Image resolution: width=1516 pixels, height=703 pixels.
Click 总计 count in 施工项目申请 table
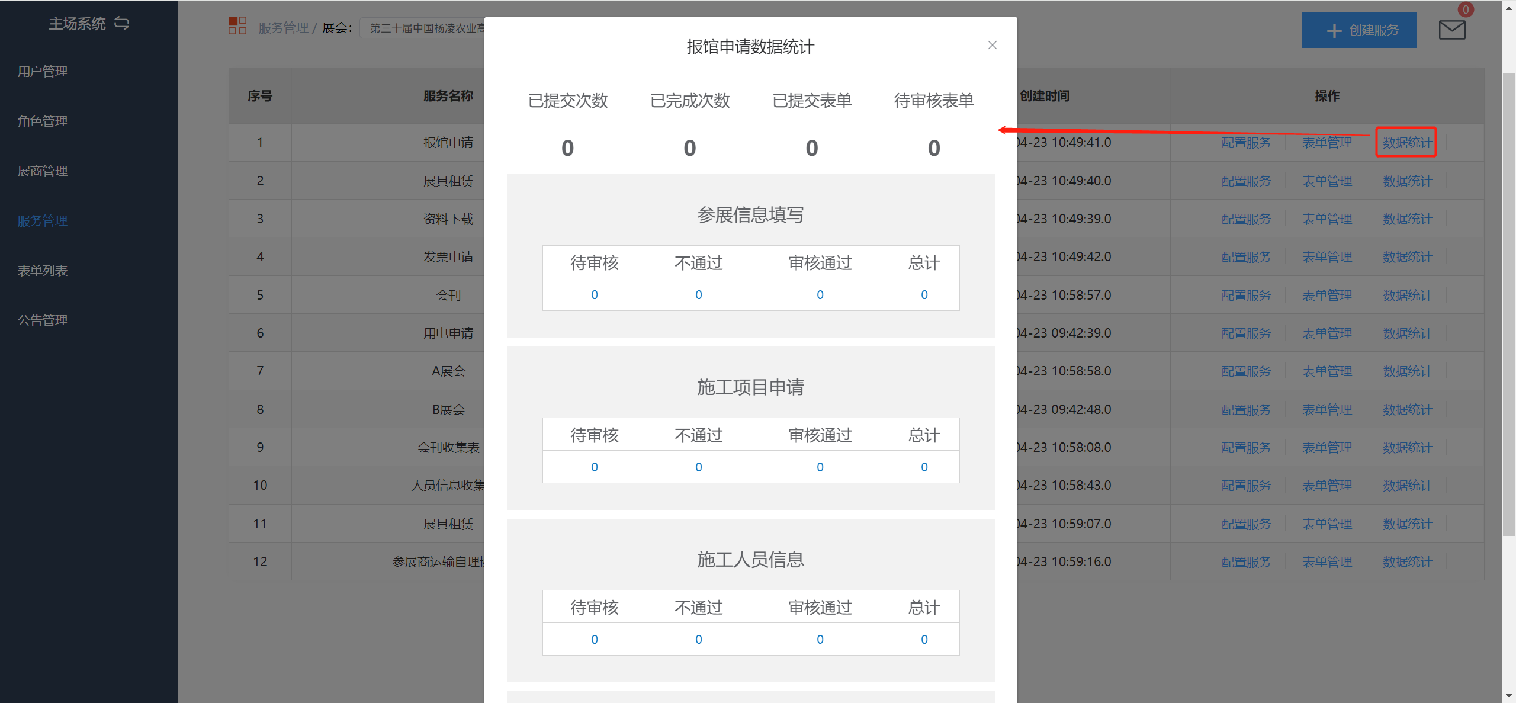click(924, 467)
